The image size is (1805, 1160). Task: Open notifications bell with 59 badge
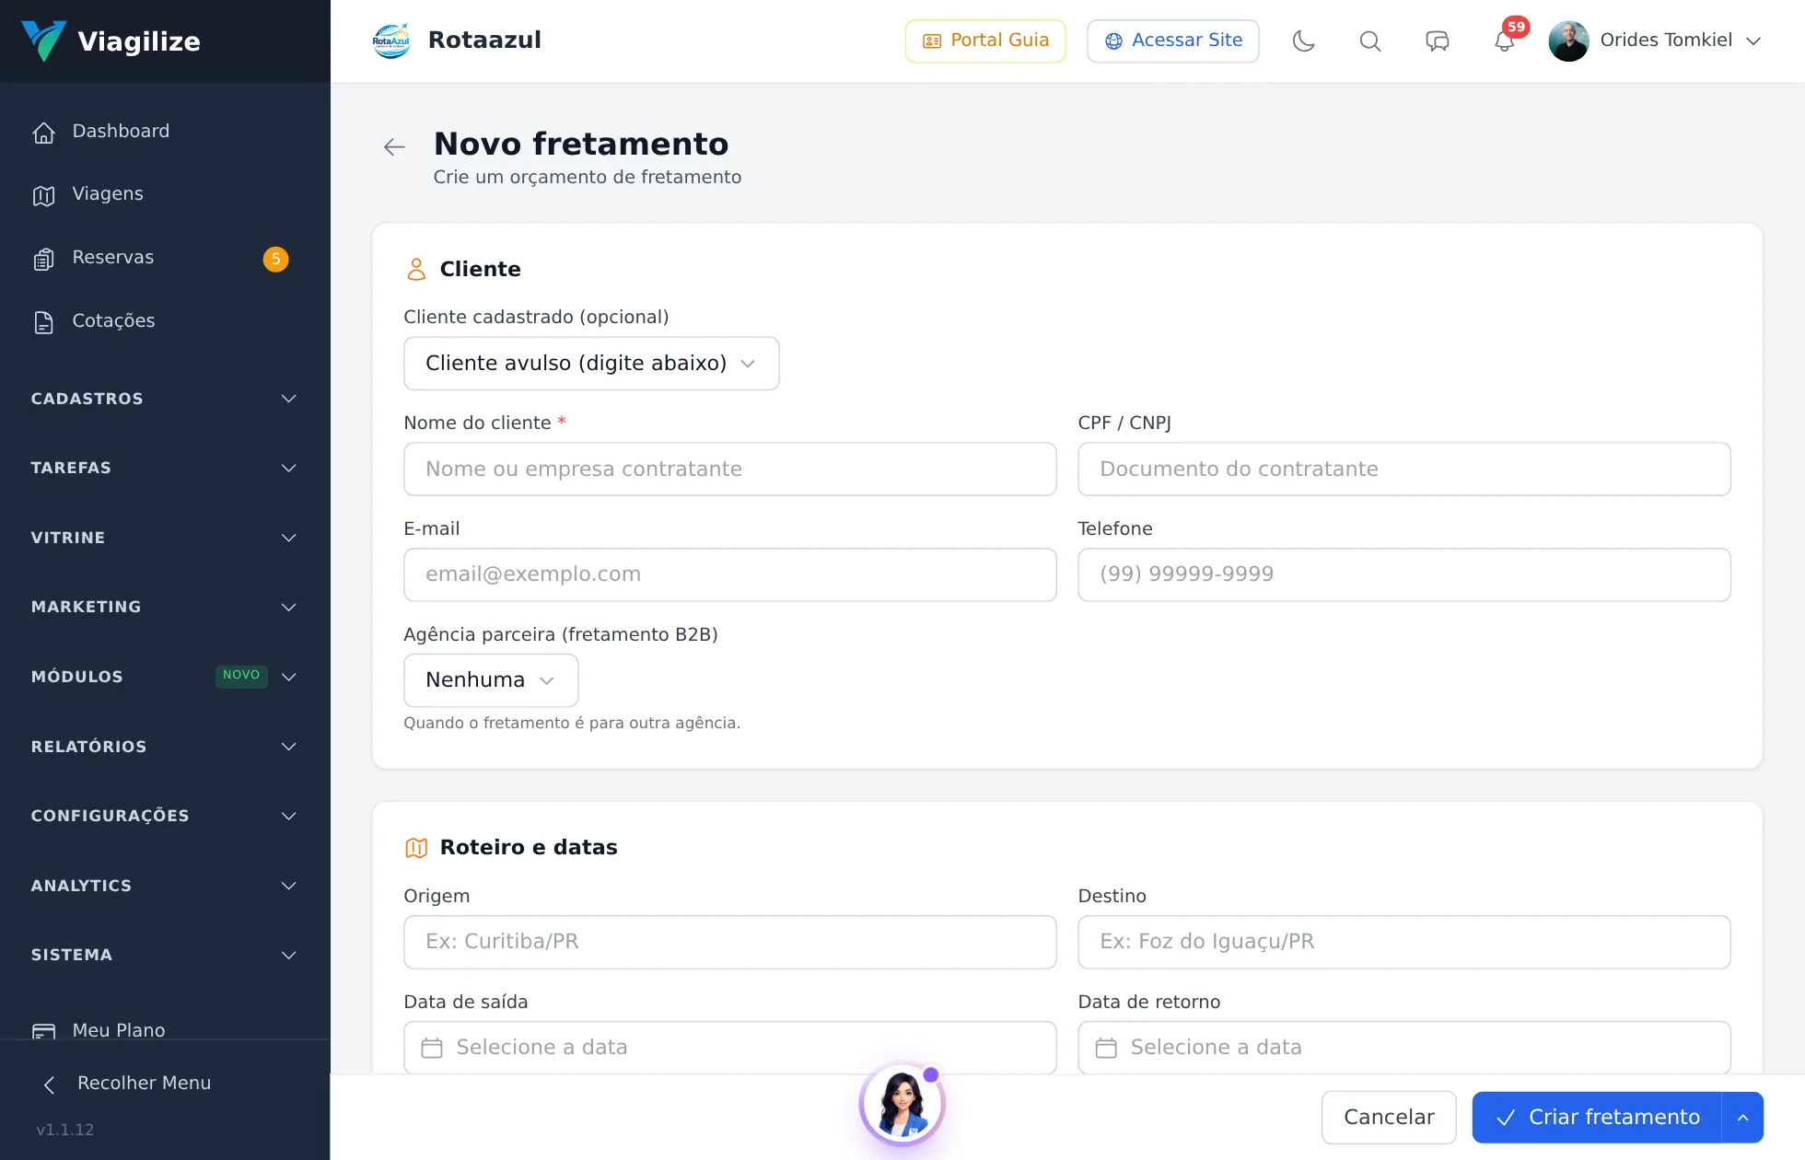(1505, 41)
